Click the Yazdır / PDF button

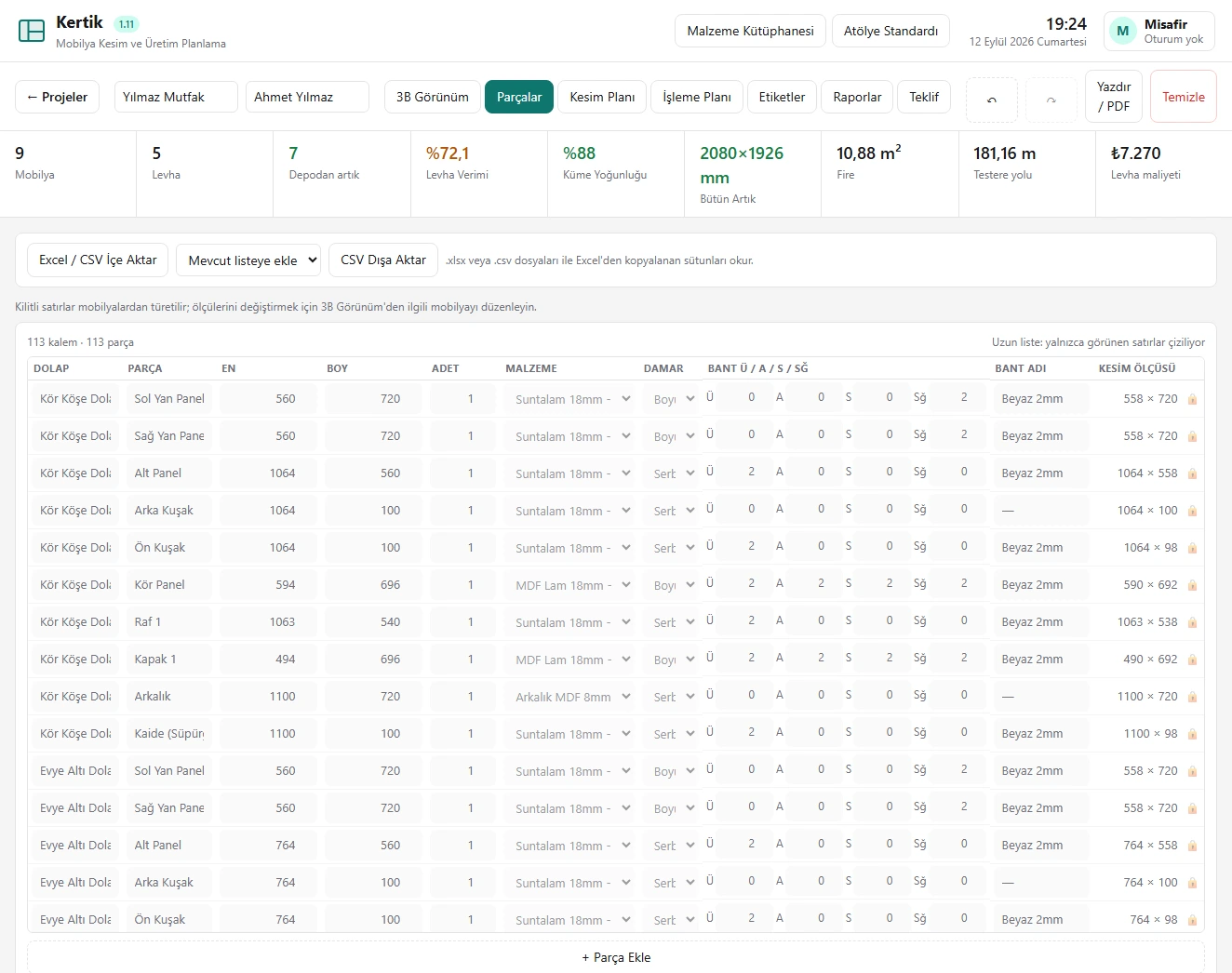(x=1114, y=97)
